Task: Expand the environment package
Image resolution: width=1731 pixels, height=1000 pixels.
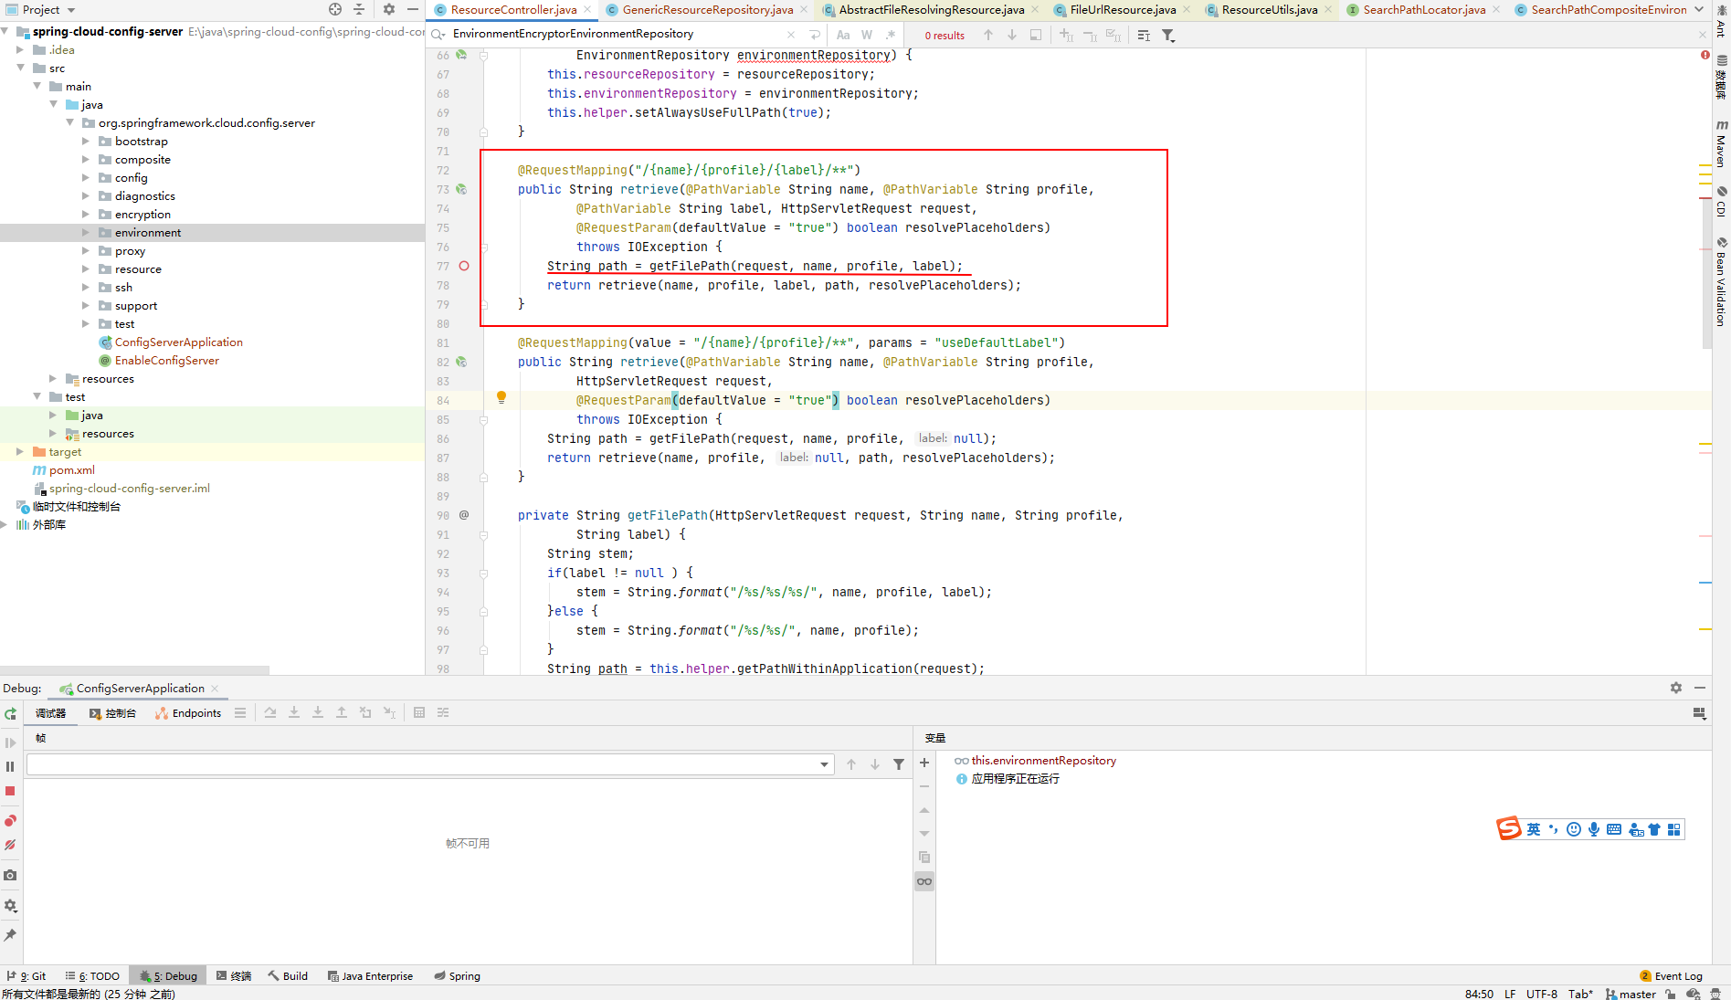Action: 86,233
